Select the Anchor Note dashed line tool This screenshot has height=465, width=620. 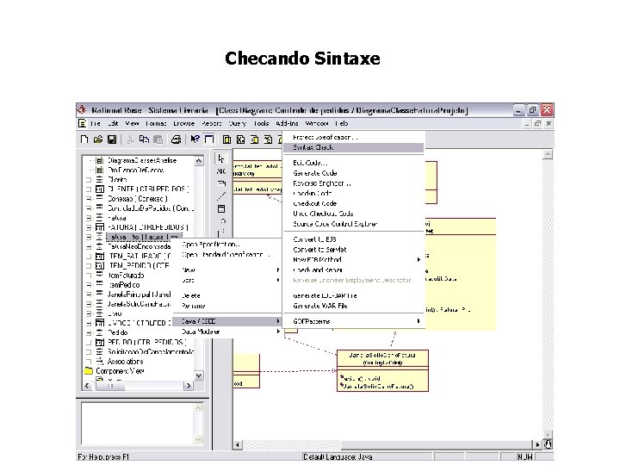[221, 195]
